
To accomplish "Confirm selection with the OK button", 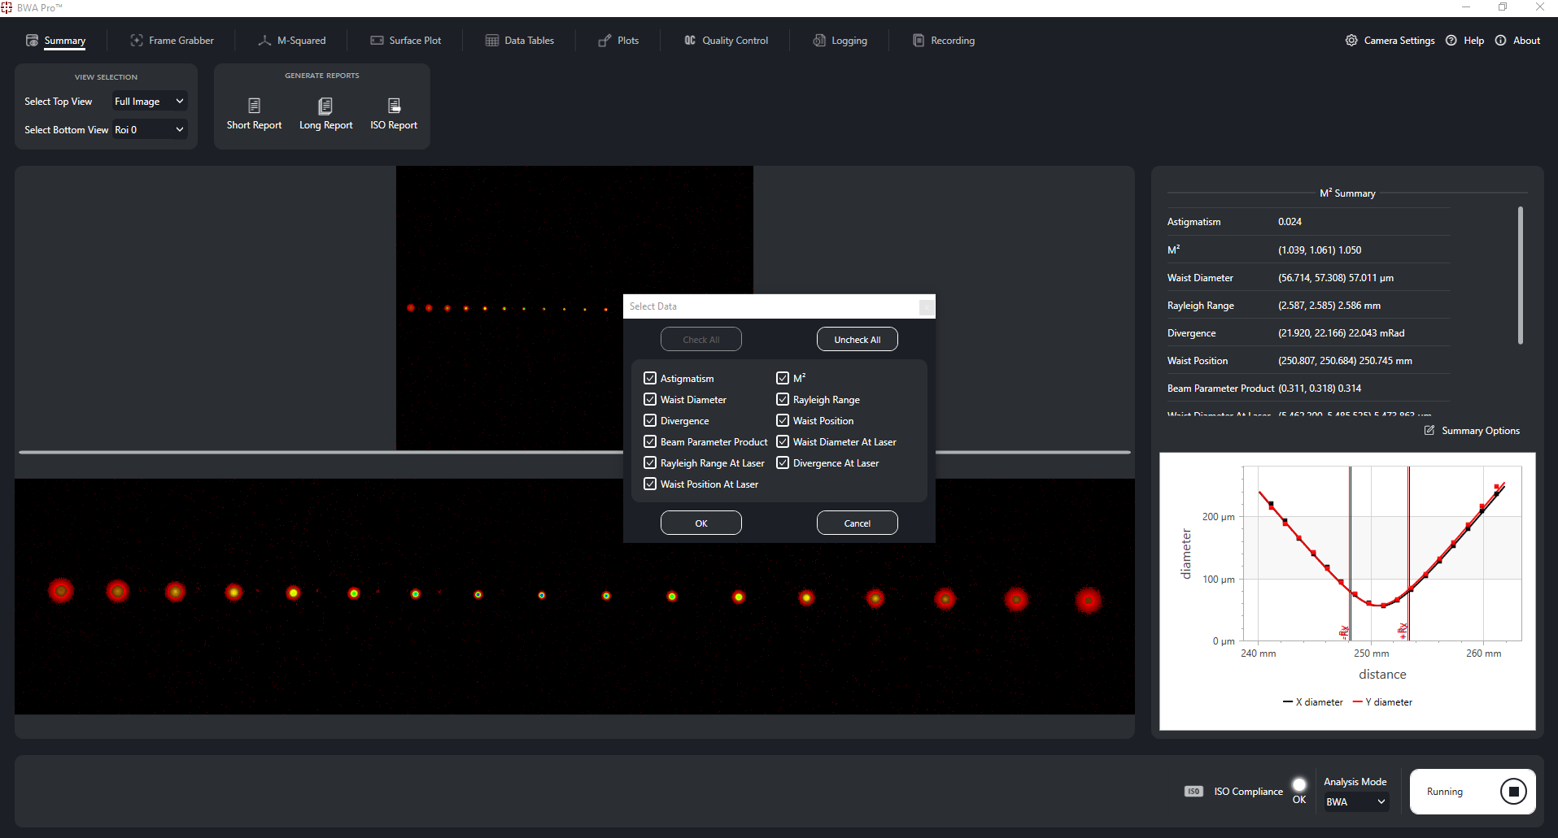I will tap(700, 523).
